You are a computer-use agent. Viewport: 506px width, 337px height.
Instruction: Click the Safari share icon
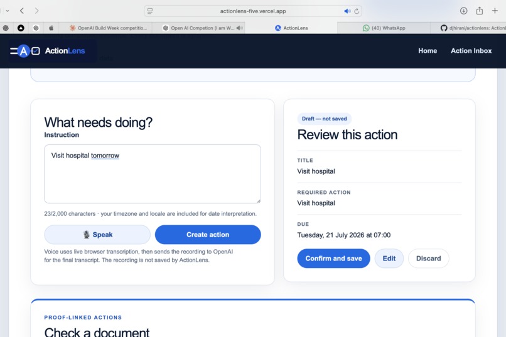pos(480,11)
